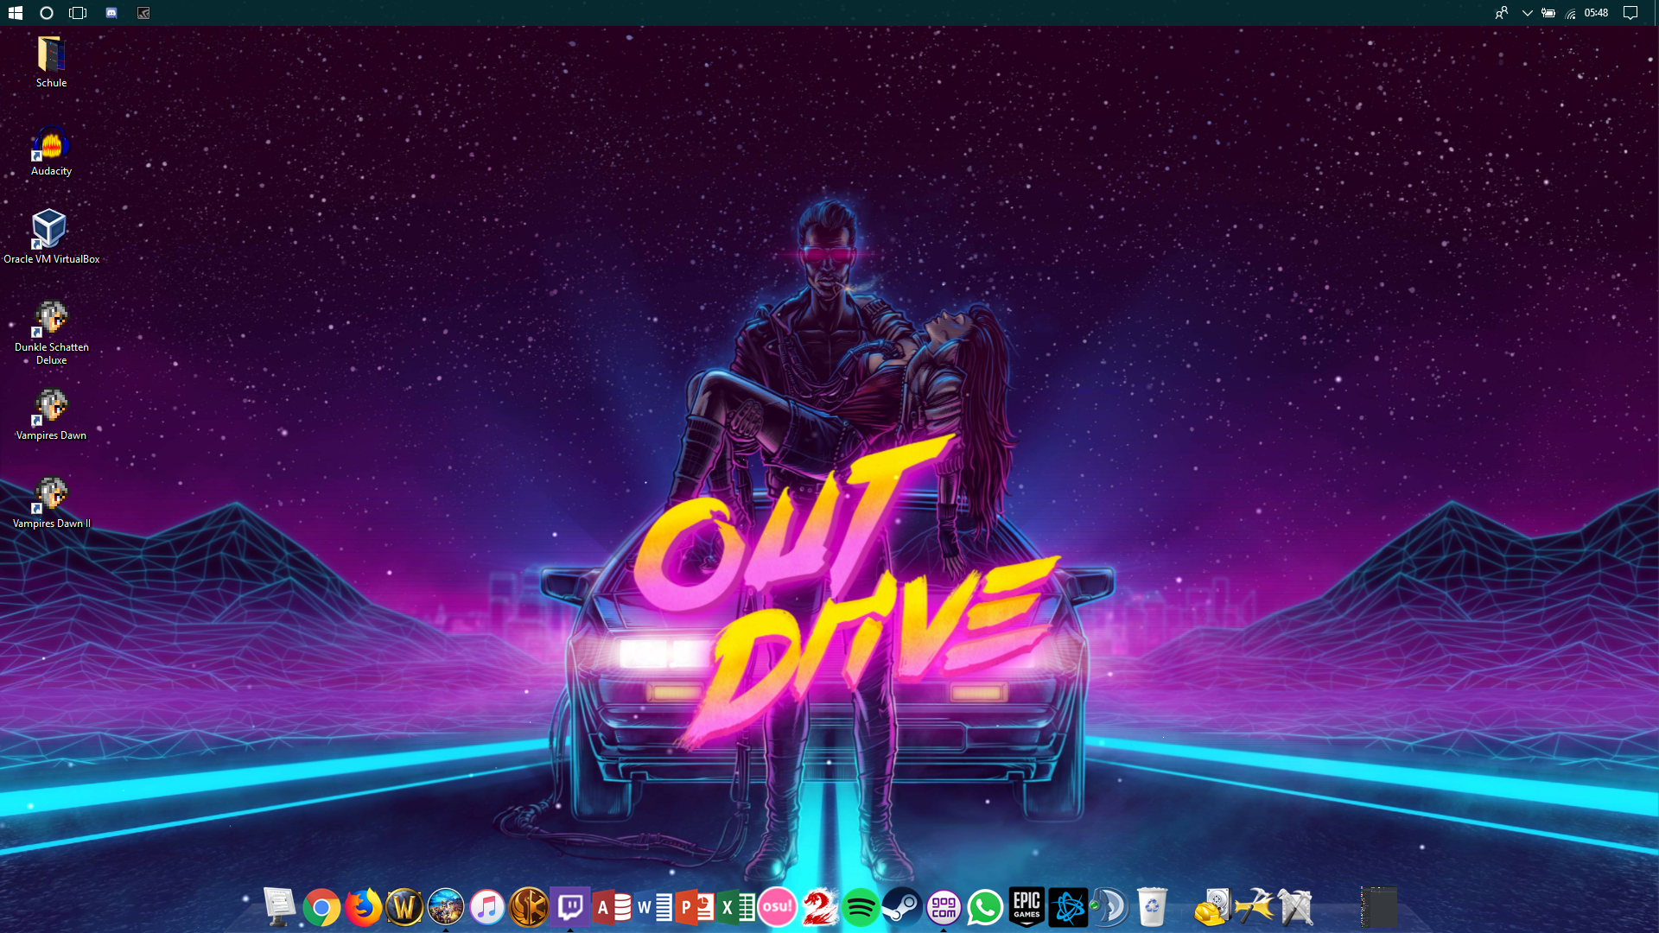Click the 05:48 taskbar clock

1596,13
